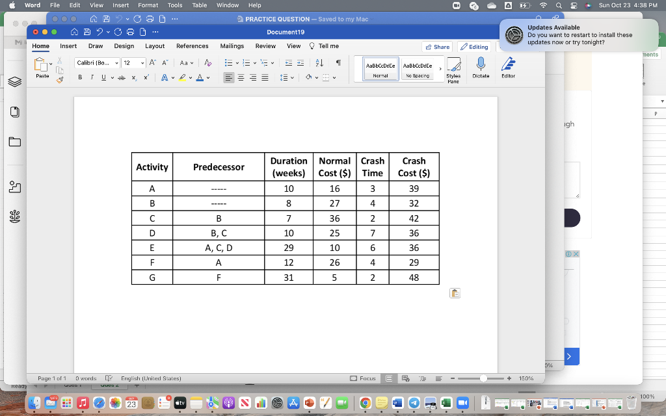The width and height of the screenshot is (666, 416).
Task: Open the Dictate tool
Action: pos(481,68)
